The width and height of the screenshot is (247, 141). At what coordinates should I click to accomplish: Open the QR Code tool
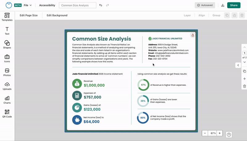pyautogui.click(x=7, y=114)
